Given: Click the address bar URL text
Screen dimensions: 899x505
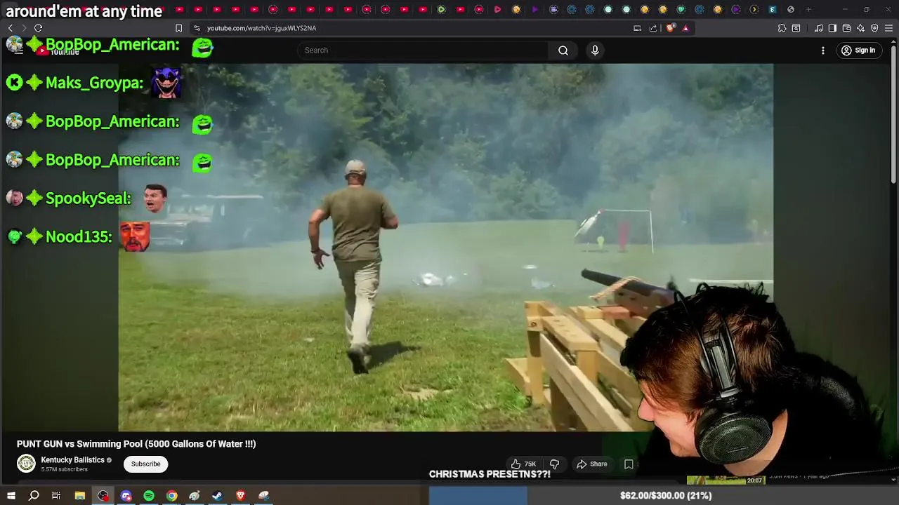Looking at the screenshot, I should tap(261, 28).
